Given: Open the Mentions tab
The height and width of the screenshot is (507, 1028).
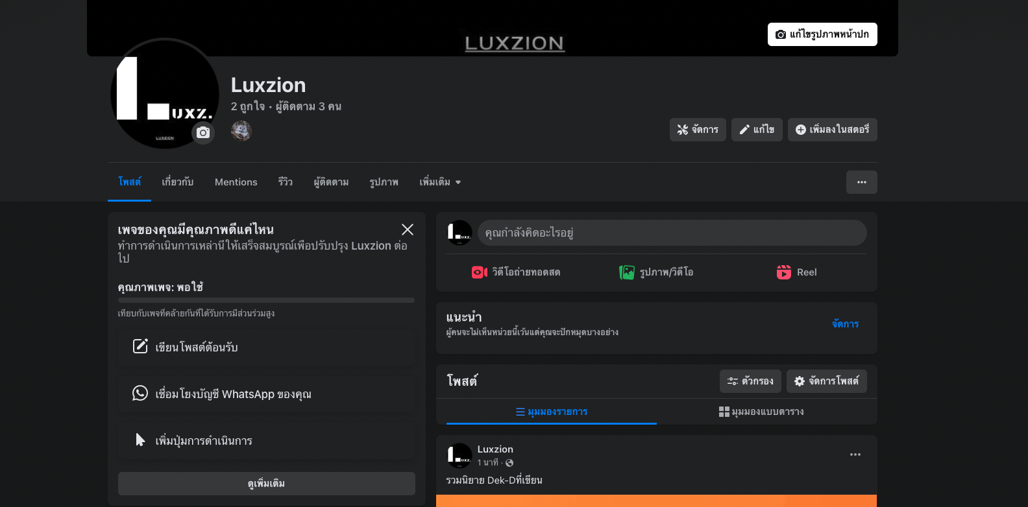Looking at the screenshot, I should click(x=236, y=182).
